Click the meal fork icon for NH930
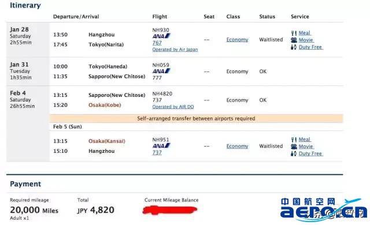 coord(294,33)
